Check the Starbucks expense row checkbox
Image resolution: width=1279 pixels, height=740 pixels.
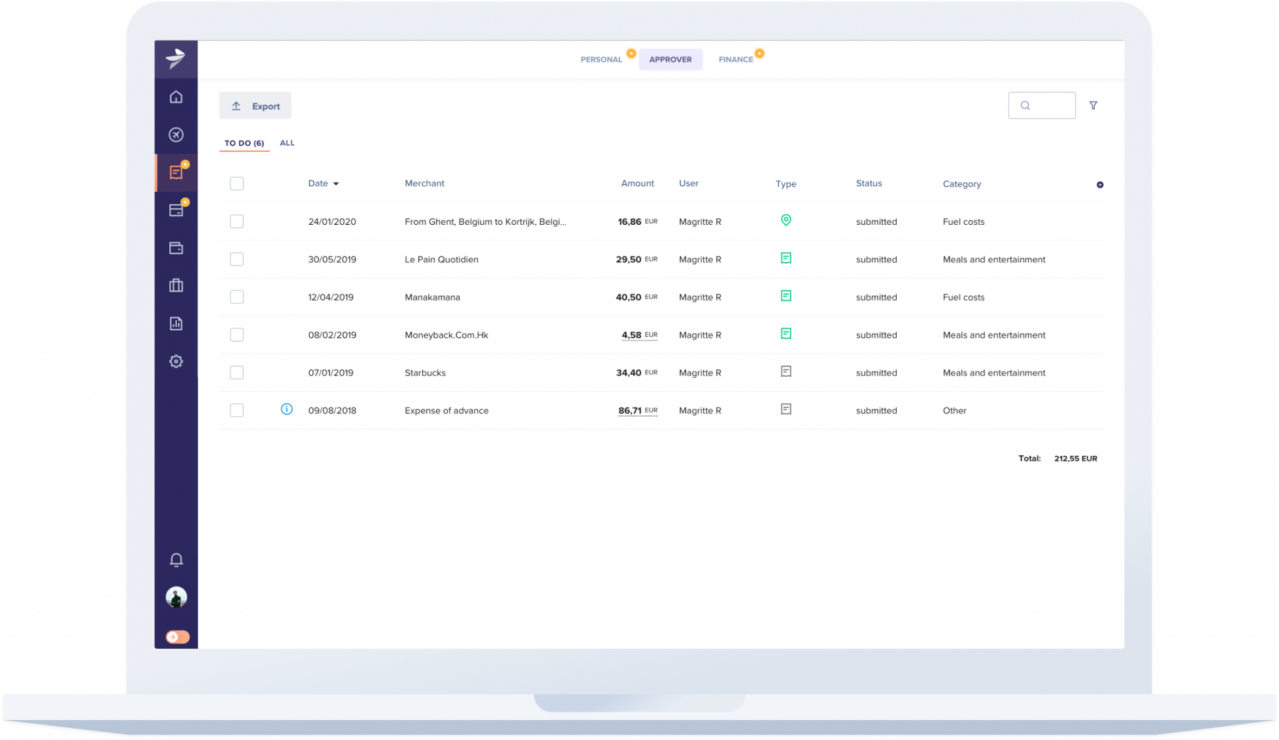[x=237, y=372]
